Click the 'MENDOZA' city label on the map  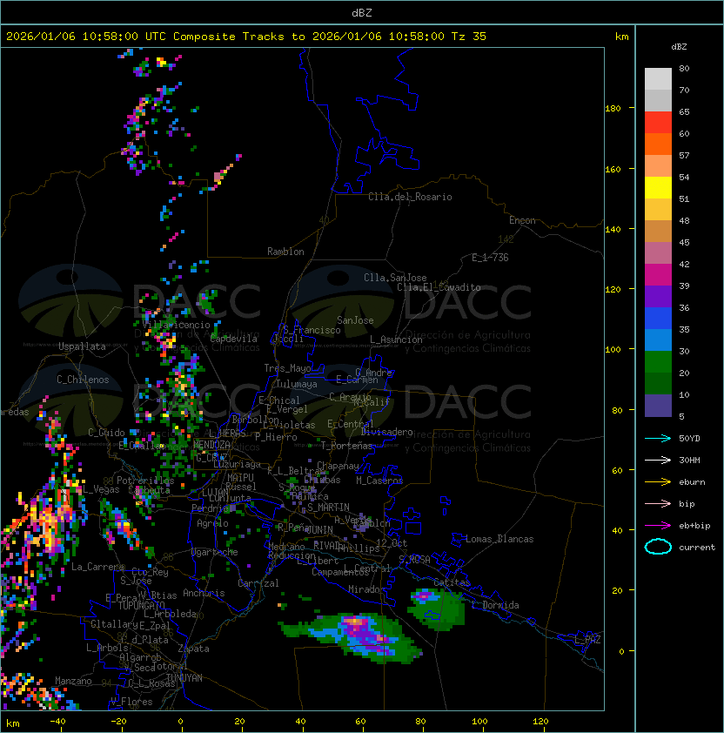pyautogui.click(x=211, y=445)
